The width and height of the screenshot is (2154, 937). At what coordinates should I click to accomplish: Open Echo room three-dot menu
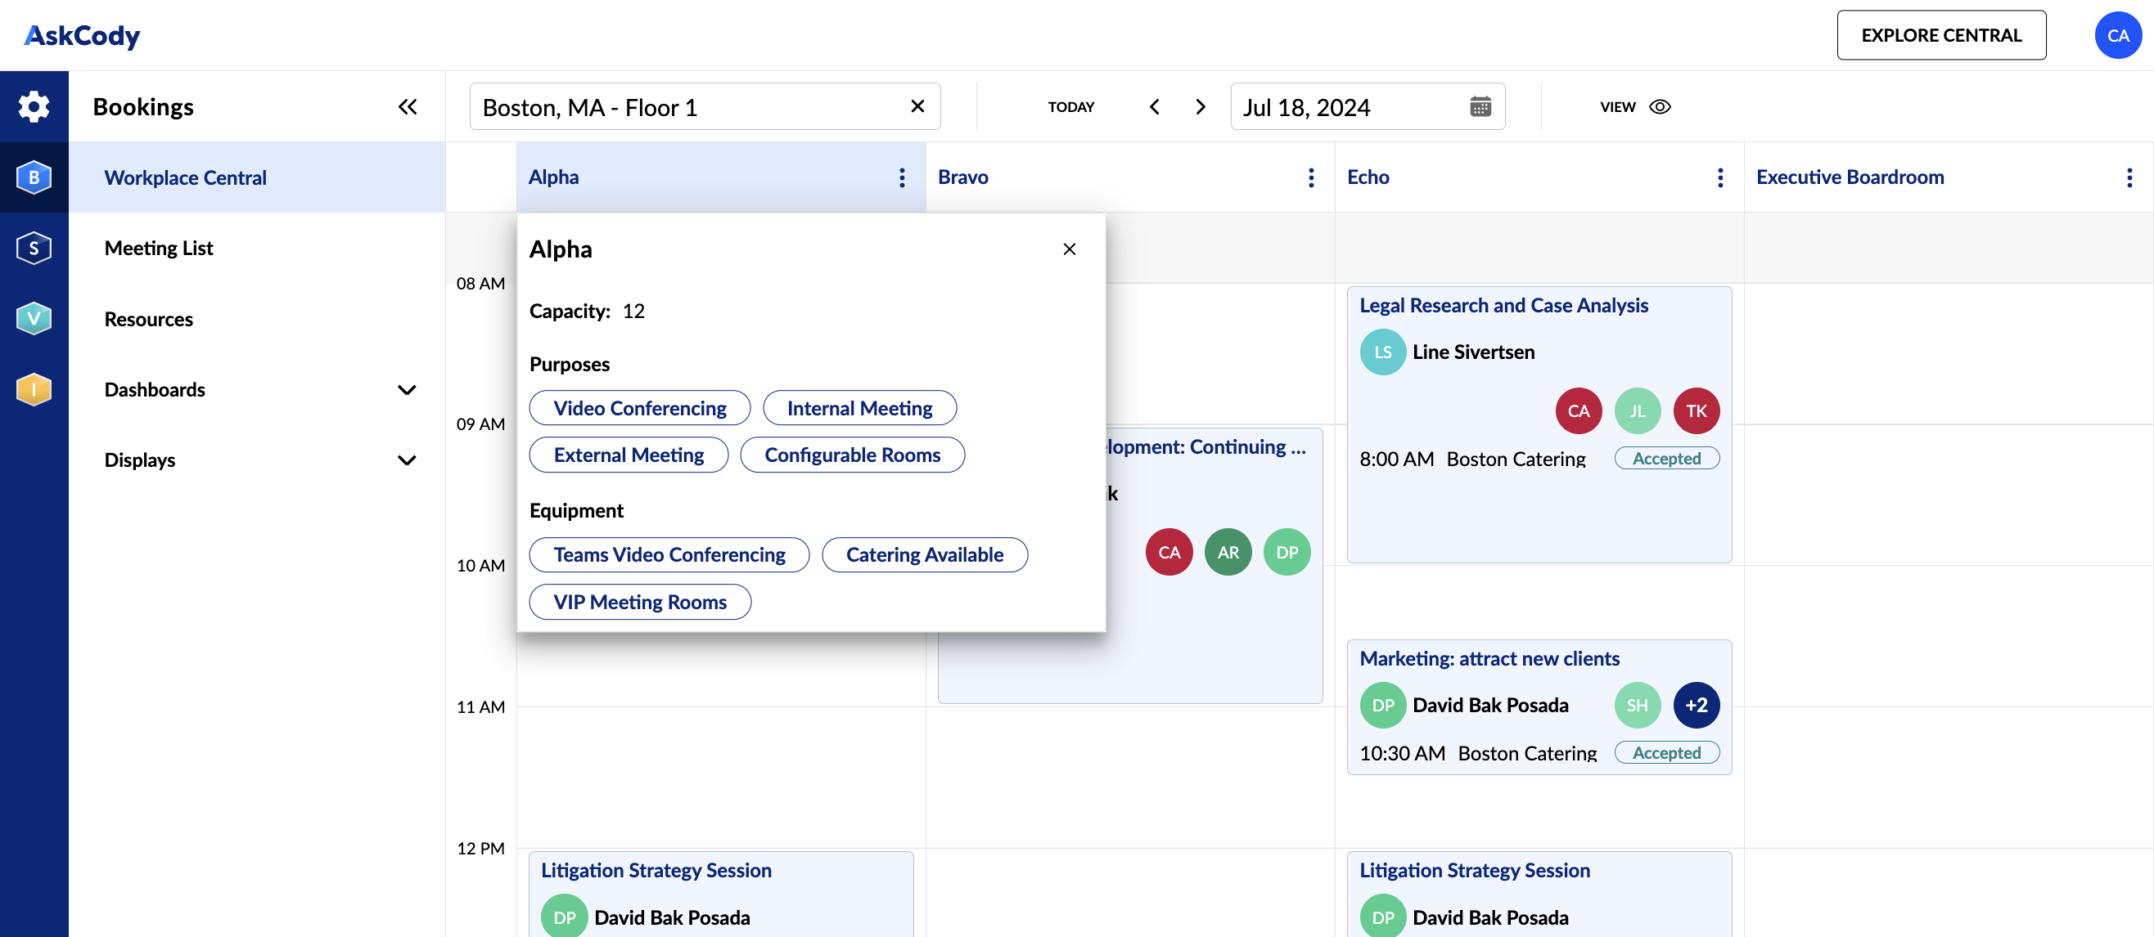coord(1719,177)
